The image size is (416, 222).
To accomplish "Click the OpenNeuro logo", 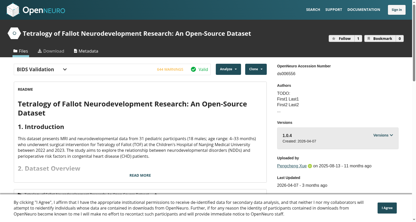I will (36, 10).
